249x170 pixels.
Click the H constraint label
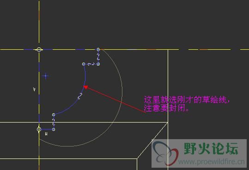coord(46,134)
